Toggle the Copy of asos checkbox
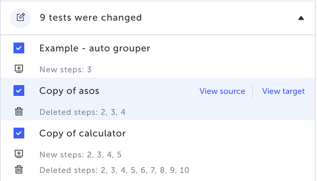Image resolution: width=317 pixels, height=181 pixels. pos(19,91)
